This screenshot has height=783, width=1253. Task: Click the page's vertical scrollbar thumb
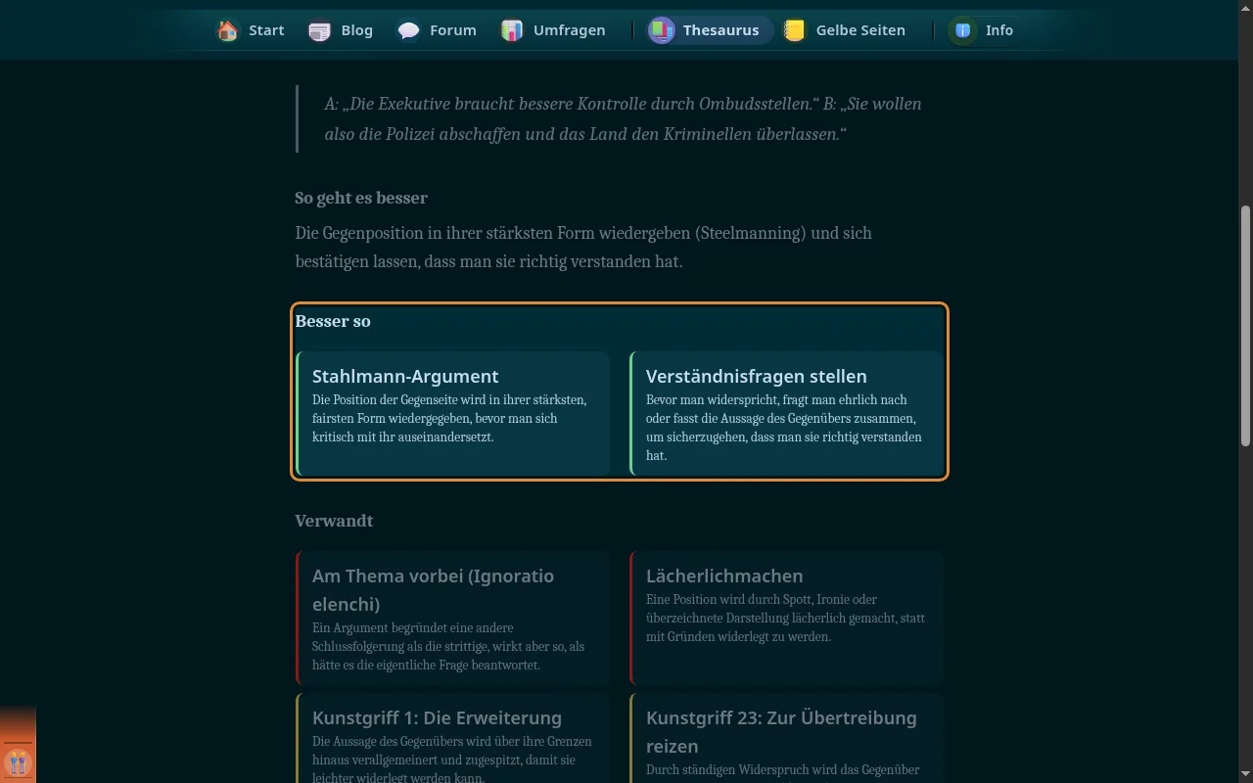[x=1245, y=325]
